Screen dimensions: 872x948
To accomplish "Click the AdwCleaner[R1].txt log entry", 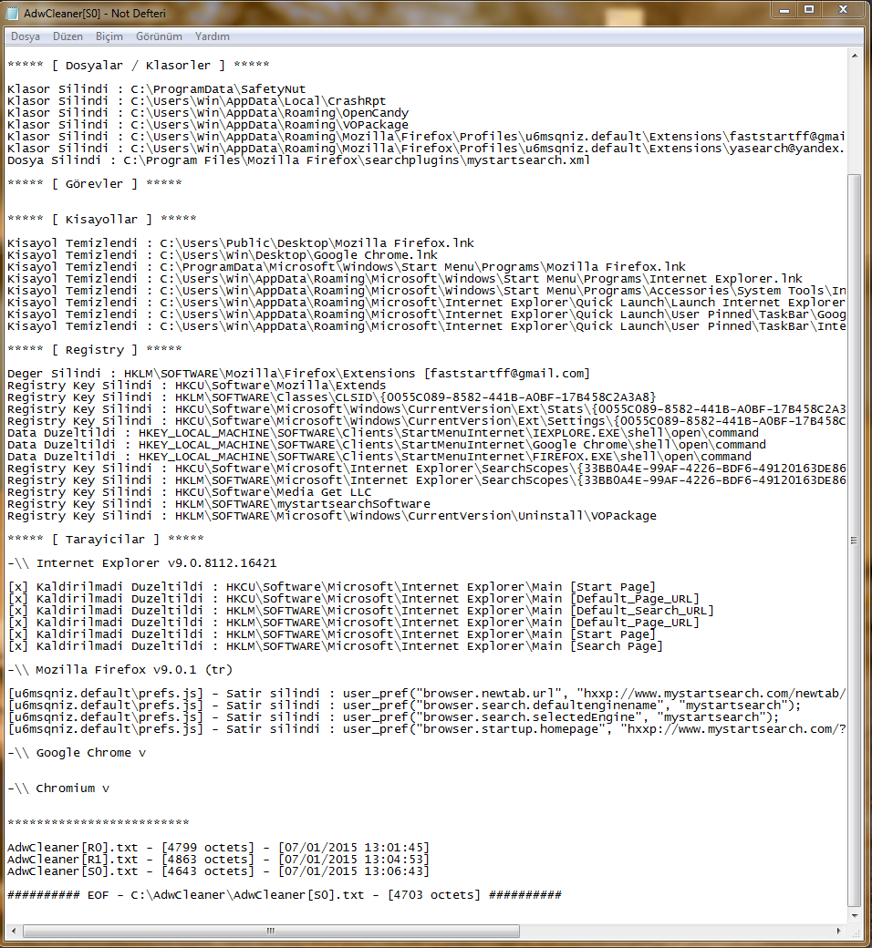I will pyautogui.click(x=218, y=859).
